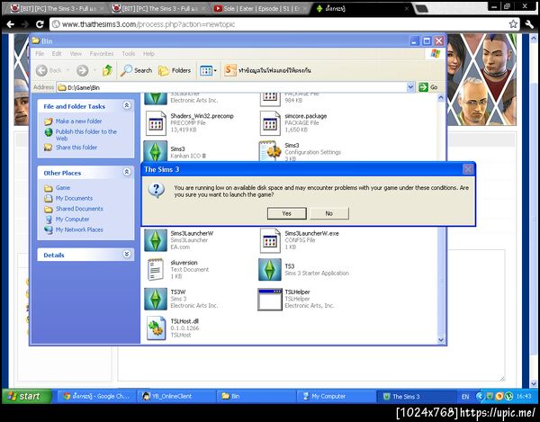Switch to Google Chrome taskbar button
Viewport: 540px width, 422px height.
click(96, 396)
